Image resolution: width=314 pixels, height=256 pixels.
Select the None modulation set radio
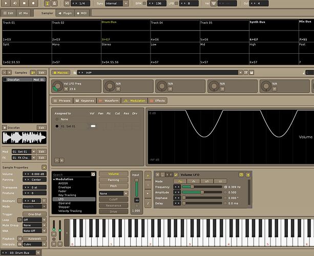tap(57, 119)
